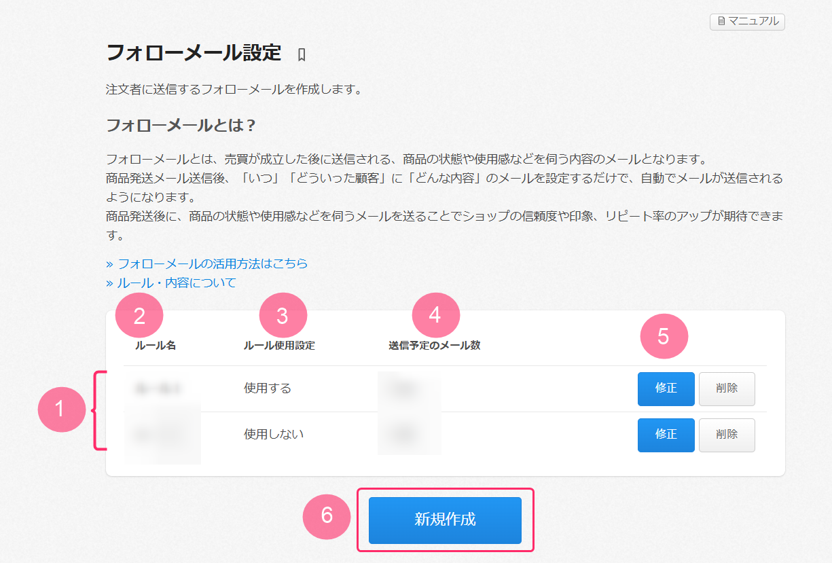832x563 pixels.
Task: Follow the ルール・内容について link
Action: tap(171, 283)
